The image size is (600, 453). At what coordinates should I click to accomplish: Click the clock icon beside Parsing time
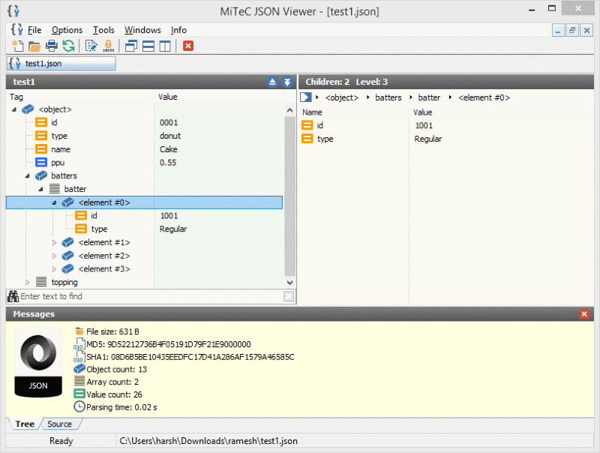point(79,406)
